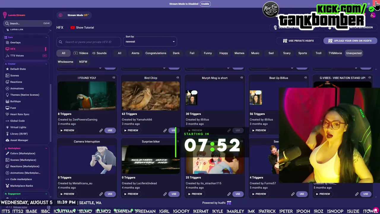Screen dimensions: 380x214
Task: Click the HFX ID search field
Action: 89,42
